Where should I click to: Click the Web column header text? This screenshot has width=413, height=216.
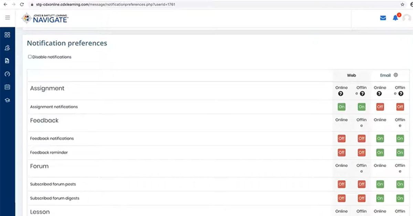pos(351,75)
